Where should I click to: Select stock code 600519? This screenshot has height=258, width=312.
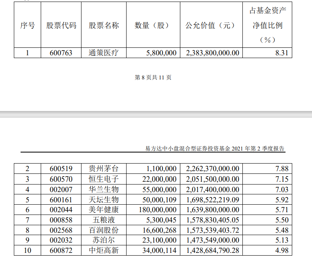61,169
